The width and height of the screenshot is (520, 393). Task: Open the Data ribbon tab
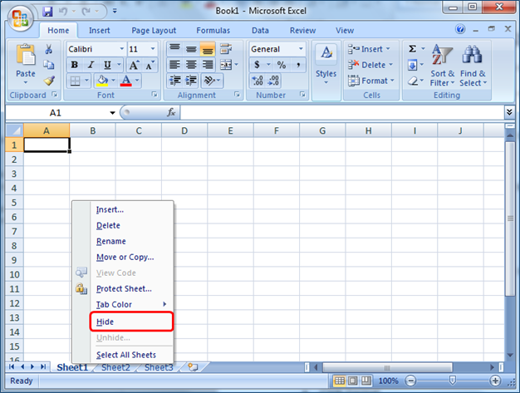(260, 31)
